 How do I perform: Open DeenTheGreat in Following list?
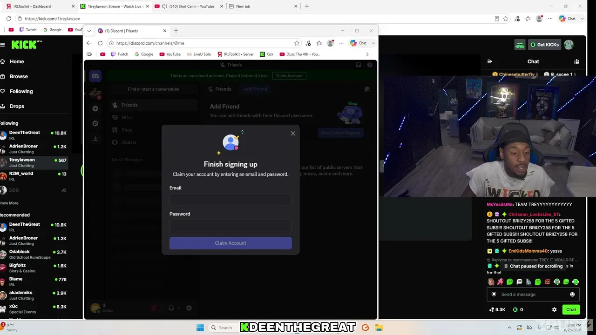(34, 135)
